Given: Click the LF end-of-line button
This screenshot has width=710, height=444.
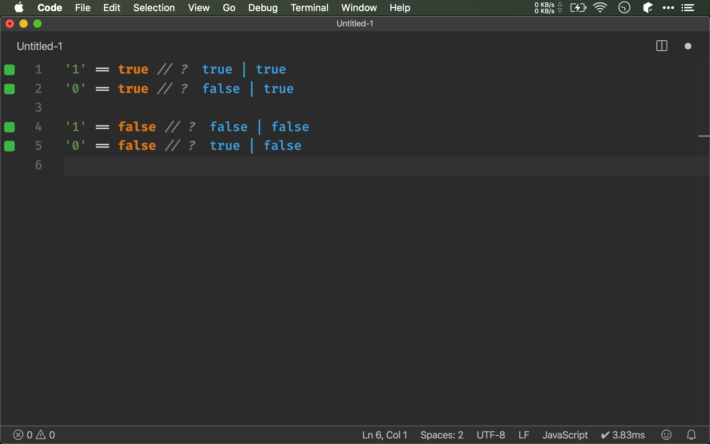Looking at the screenshot, I should 523,435.
